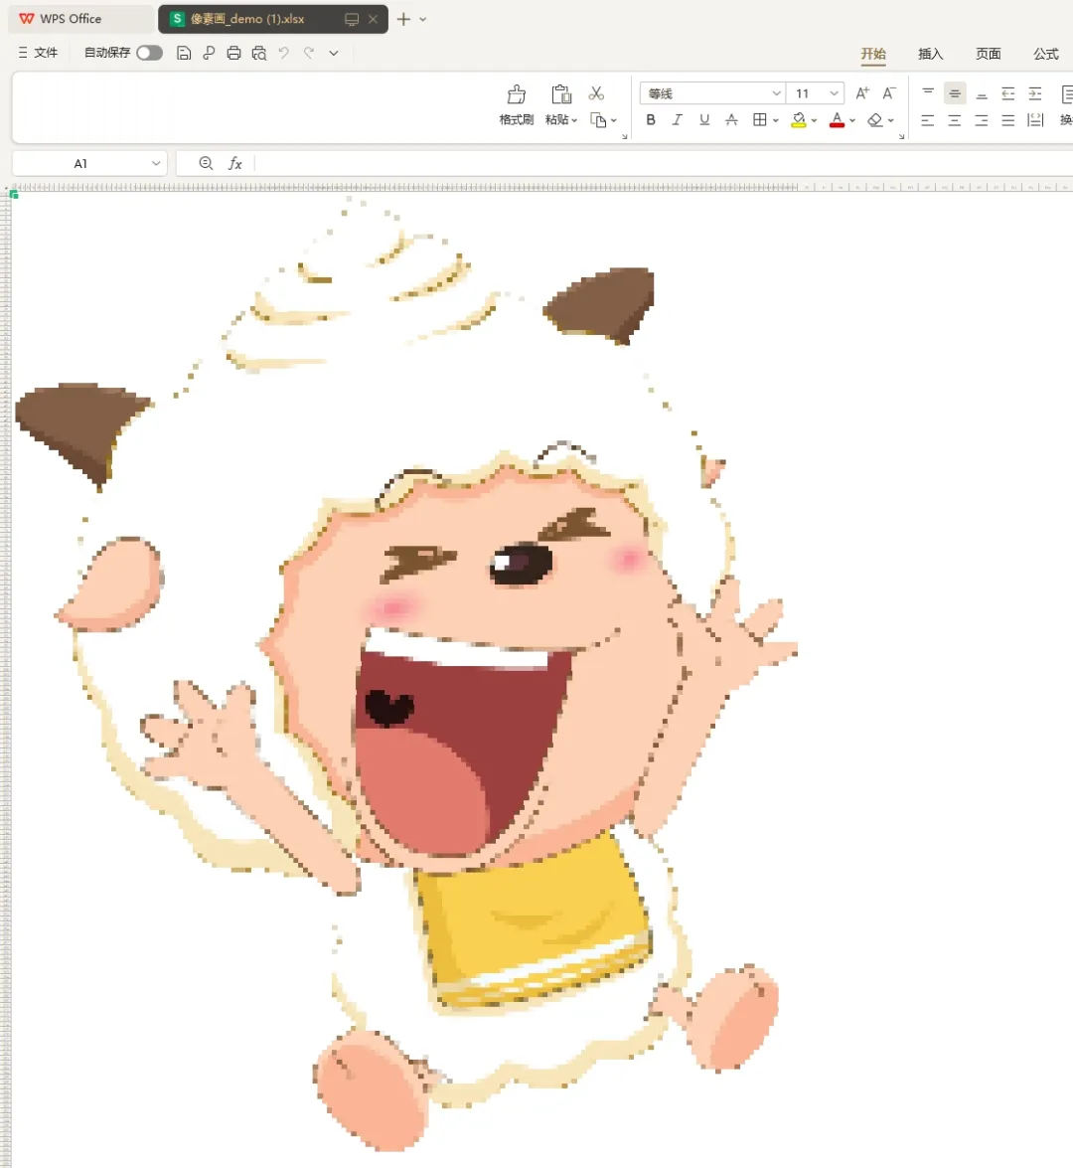Align text right
The width and height of the screenshot is (1073, 1168).
point(982,120)
